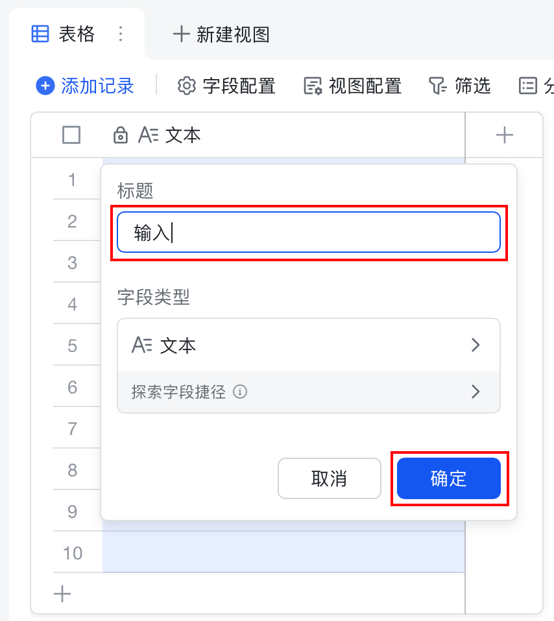Open the 字段类型 selector showing 文本
Viewport: 554px width, 621px height.
tap(309, 344)
